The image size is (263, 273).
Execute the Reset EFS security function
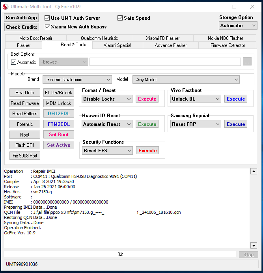[x=147, y=151]
